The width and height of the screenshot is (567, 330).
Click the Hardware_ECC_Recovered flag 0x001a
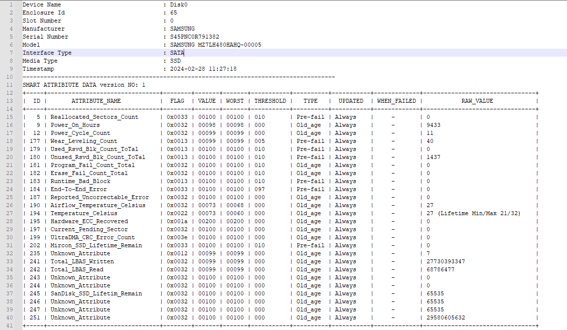pos(177,221)
